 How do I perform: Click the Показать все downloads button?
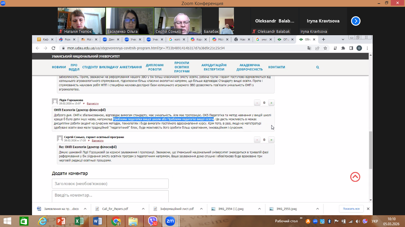click(x=351, y=209)
